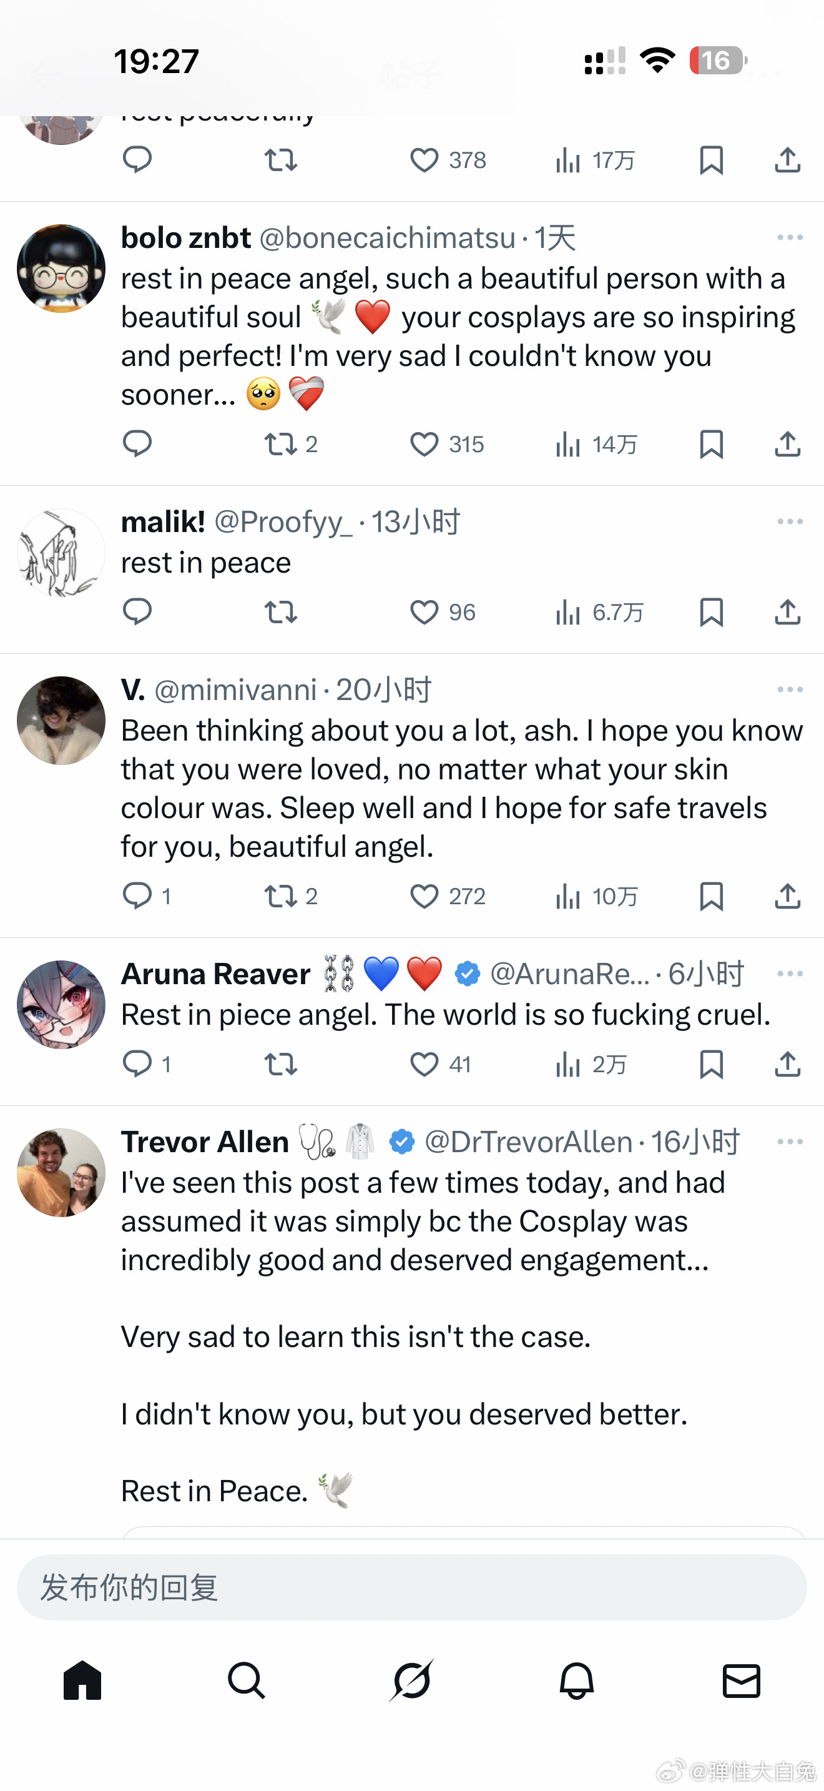Tap the reply input field
Image resolution: width=824 pixels, height=1791 pixels.
pyautogui.click(x=411, y=1587)
